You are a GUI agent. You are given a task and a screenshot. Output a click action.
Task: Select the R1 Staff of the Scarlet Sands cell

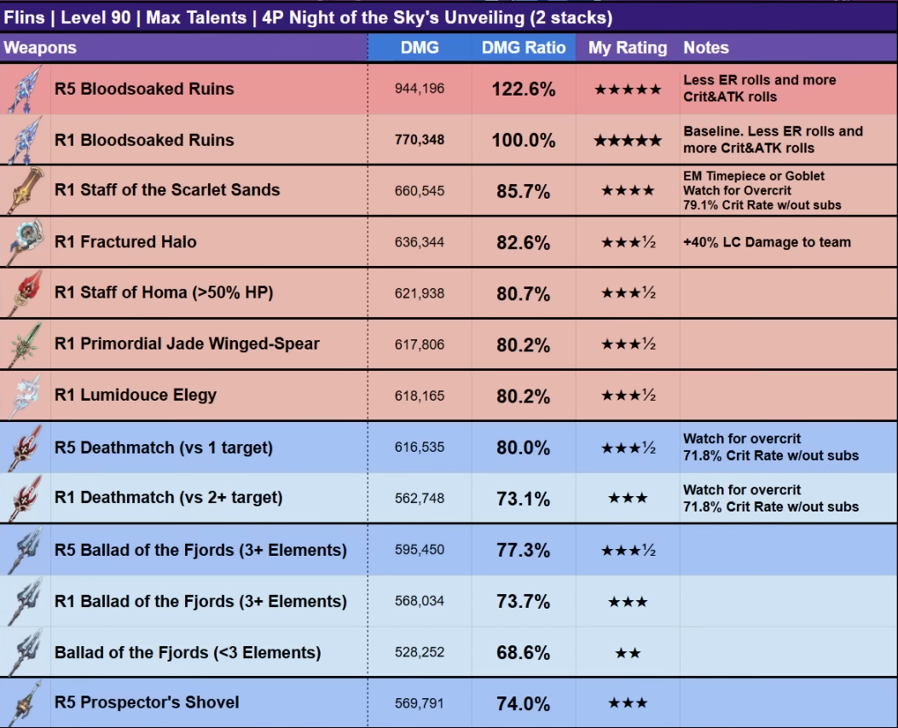(209, 191)
